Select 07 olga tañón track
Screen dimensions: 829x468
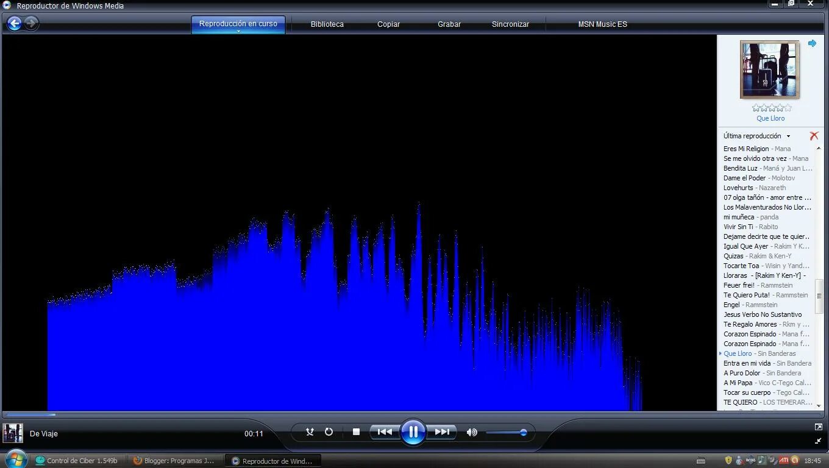[768, 197]
